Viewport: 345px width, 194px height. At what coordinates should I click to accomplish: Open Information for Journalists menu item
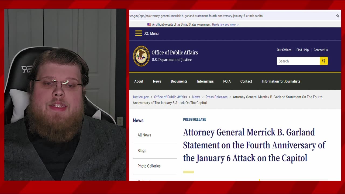pyautogui.click(x=281, y=81)
